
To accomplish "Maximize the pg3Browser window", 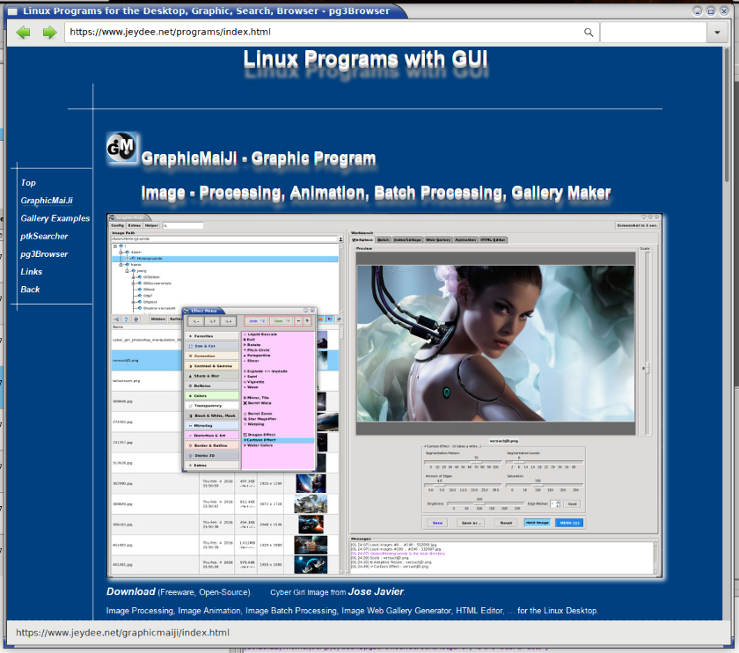I will [x=711, y=11].
